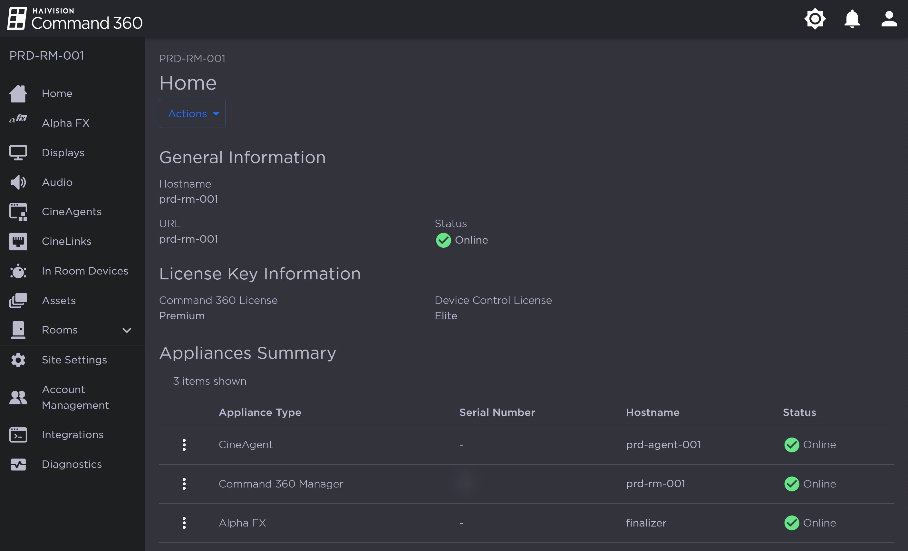Open the Actions dropdown
The image size is (908, 551).
192,113
